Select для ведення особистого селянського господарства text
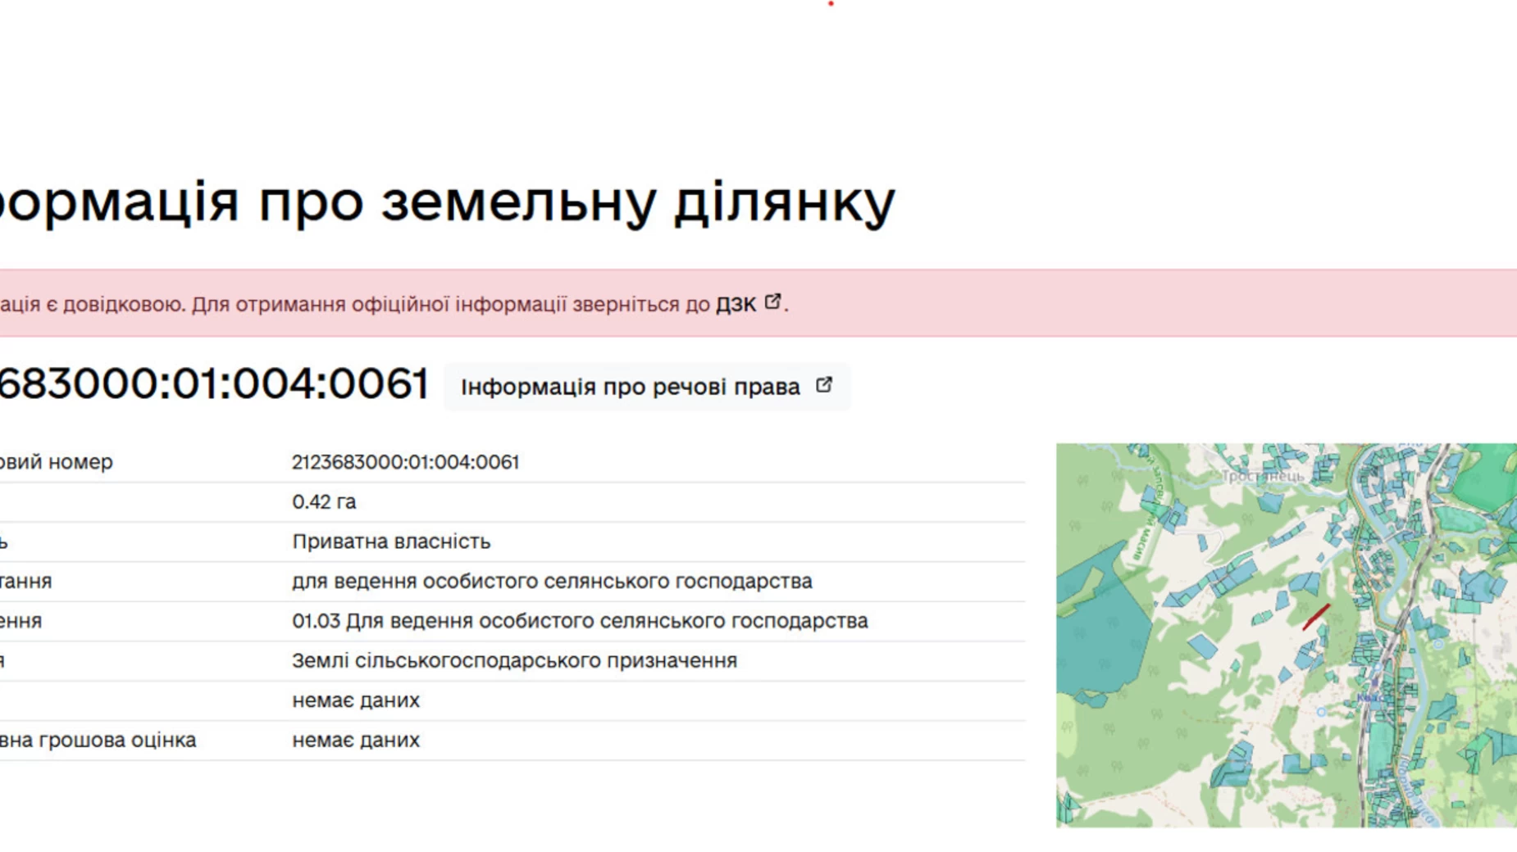The width and height of the screenshot is (1517, 852). 552,582
